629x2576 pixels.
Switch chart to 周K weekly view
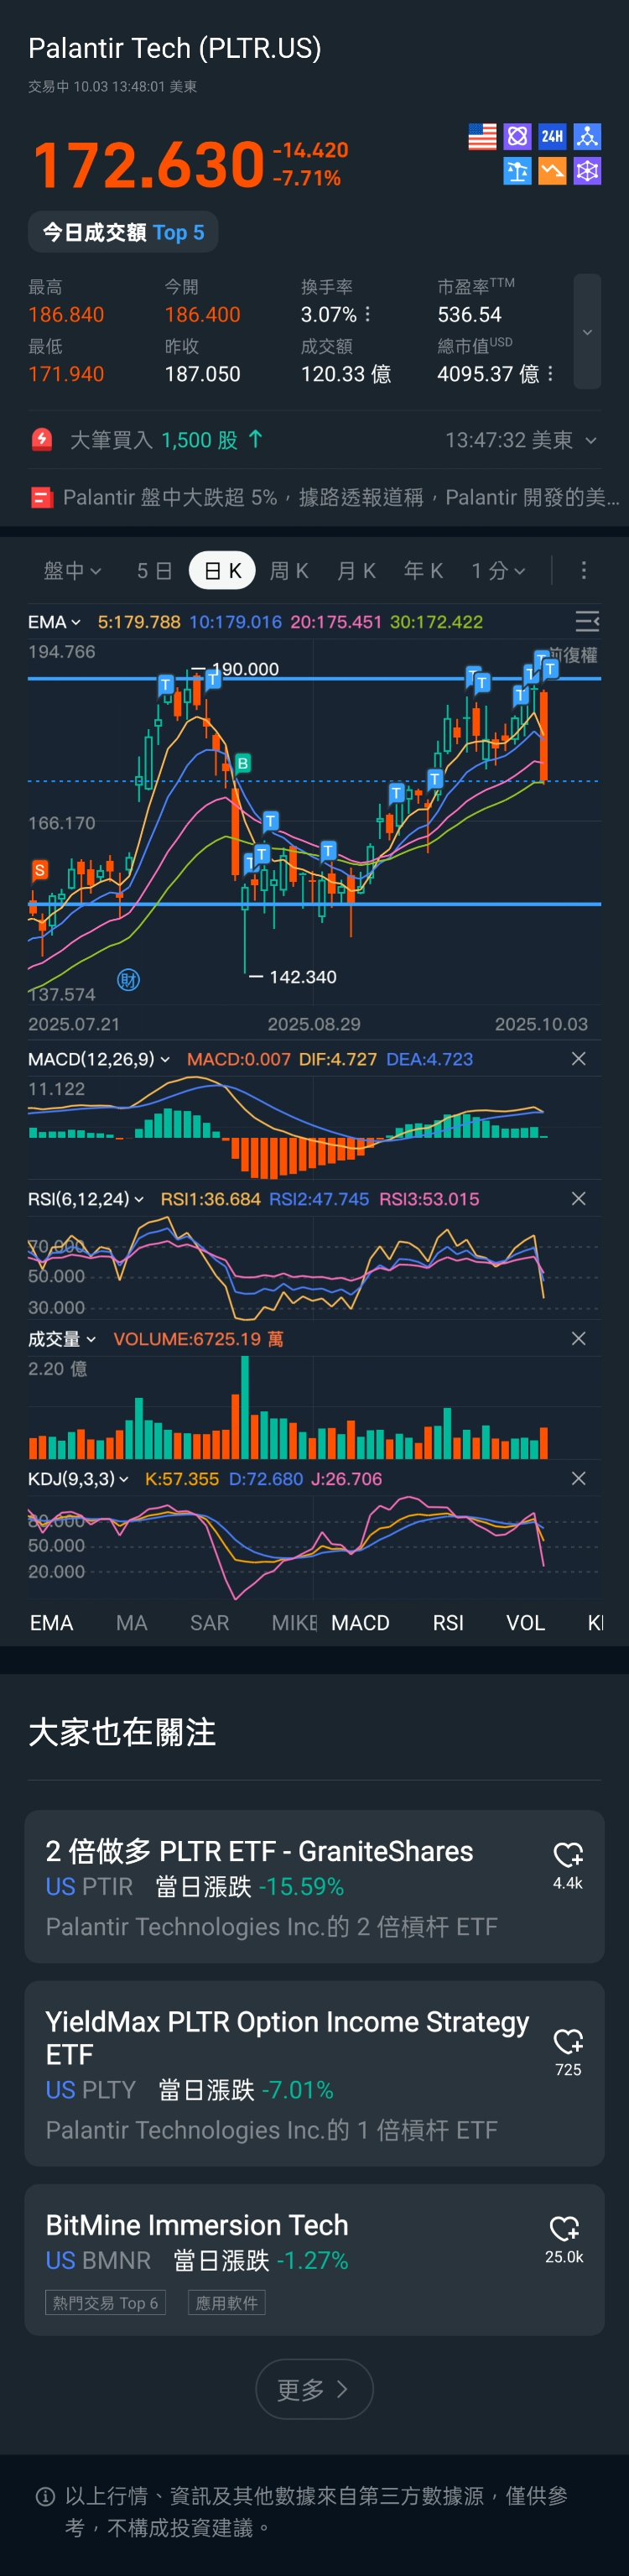tap(289, 570)
